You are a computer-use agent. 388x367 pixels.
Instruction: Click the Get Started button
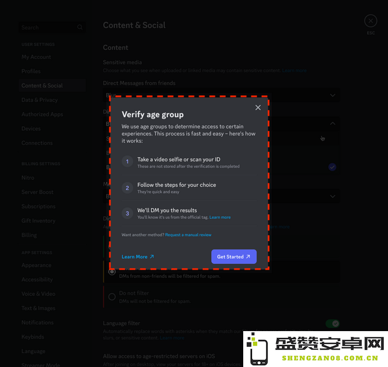point(234,256)
